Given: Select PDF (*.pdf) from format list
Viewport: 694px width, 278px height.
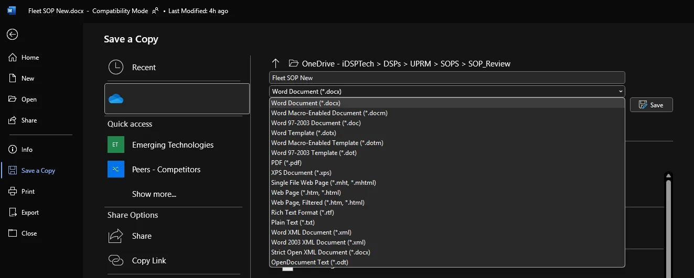Looking at the screenshot, I should tap(286, 163).
